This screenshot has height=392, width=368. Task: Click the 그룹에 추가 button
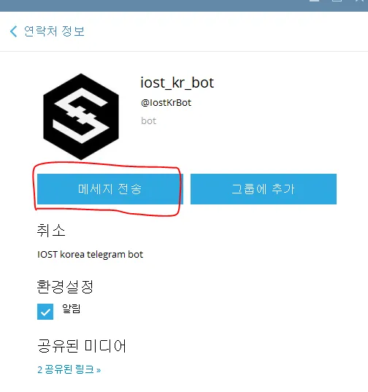(x=264, y=189)
